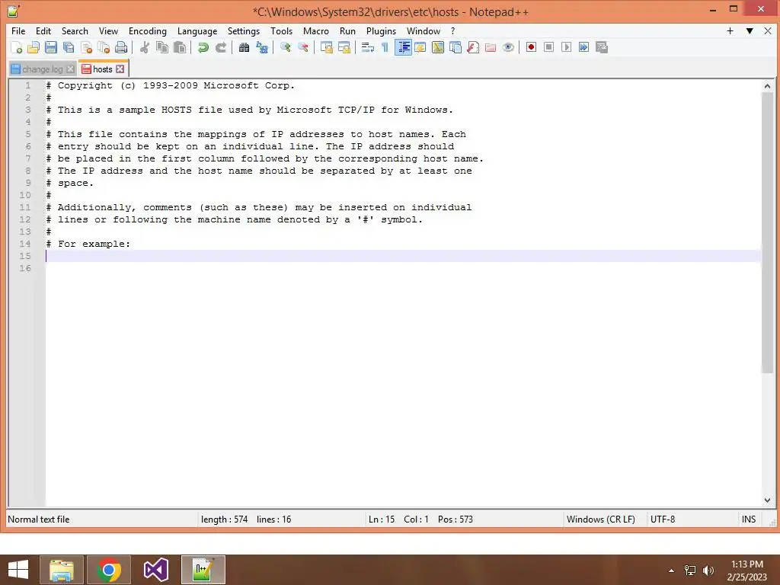Open the Plugins menu

tap(381, 30)
